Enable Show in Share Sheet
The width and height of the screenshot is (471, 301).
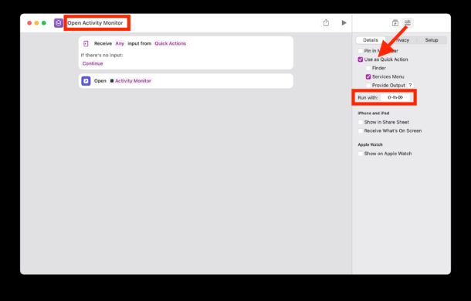tap(361, 122)
